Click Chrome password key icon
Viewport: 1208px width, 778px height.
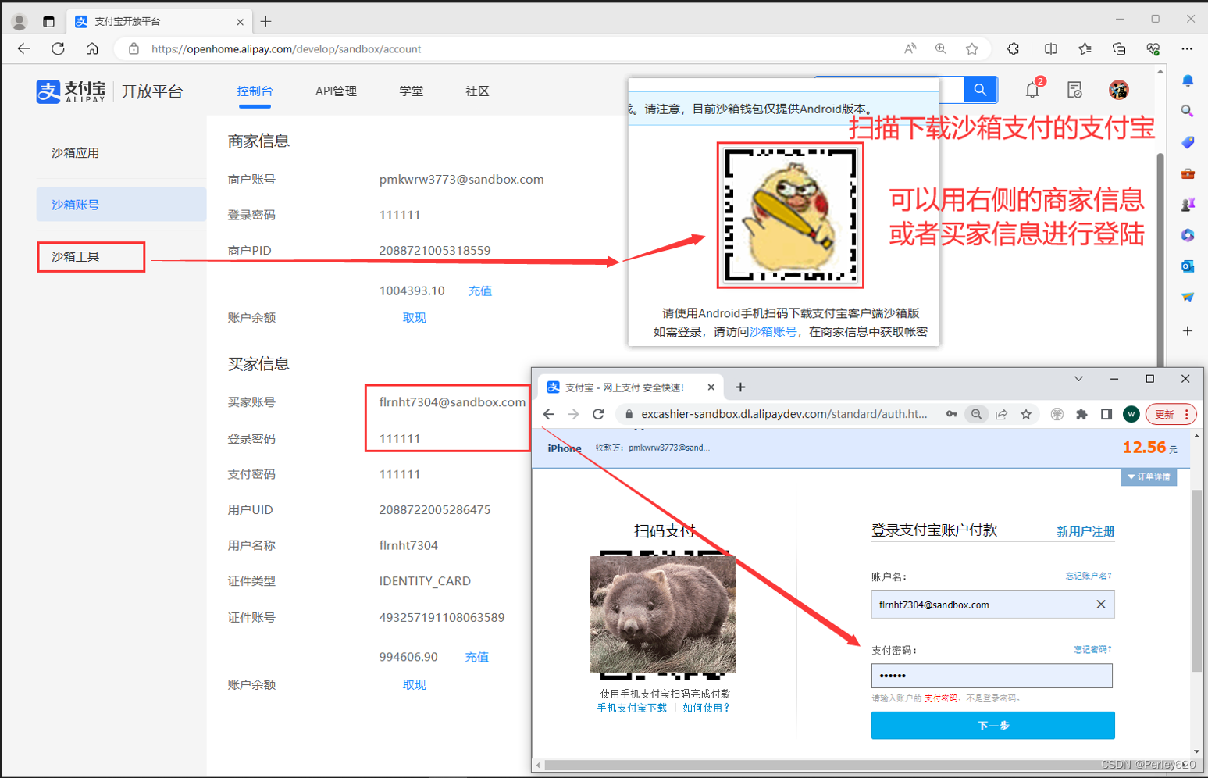coord(951,414)
